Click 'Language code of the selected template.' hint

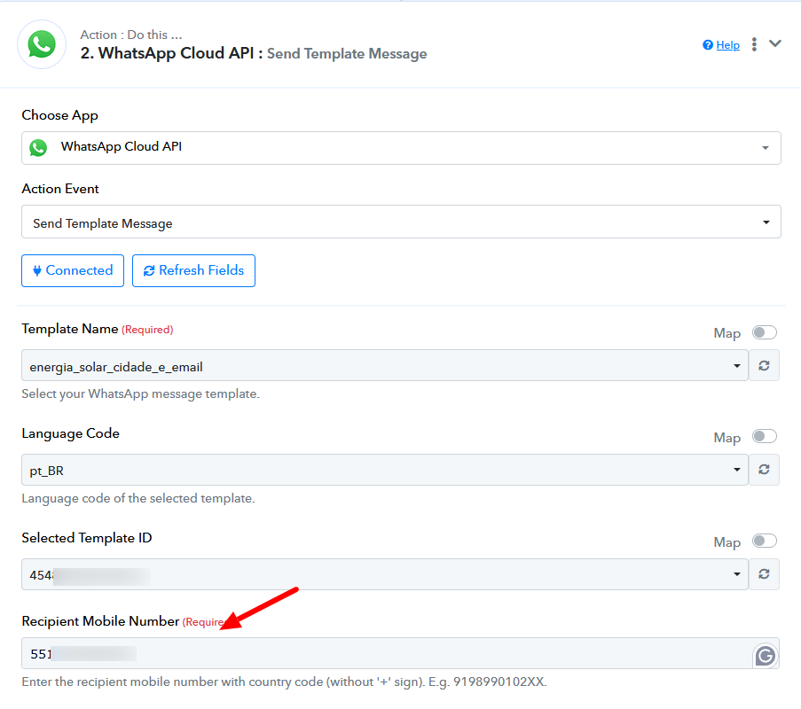point(137,498)
